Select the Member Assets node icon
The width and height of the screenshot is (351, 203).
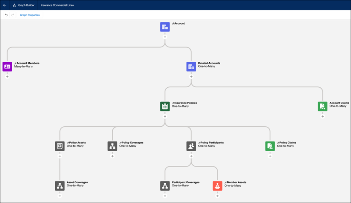[x=217, y=186]
